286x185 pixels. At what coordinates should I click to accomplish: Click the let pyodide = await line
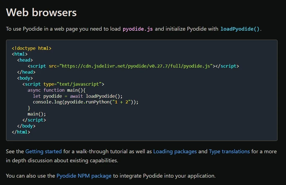[78, 96]
